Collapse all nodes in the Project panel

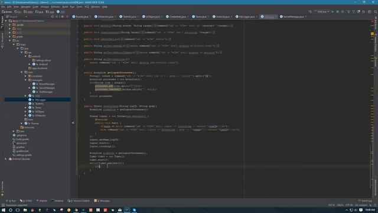point(57,17)
